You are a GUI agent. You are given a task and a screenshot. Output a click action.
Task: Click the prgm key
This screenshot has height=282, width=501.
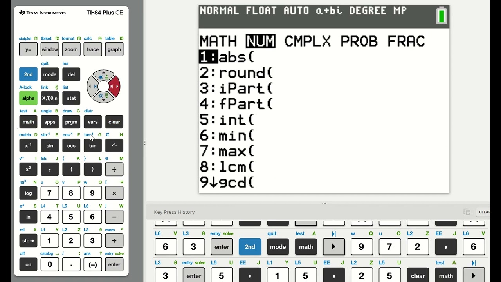tap(71, 122)
